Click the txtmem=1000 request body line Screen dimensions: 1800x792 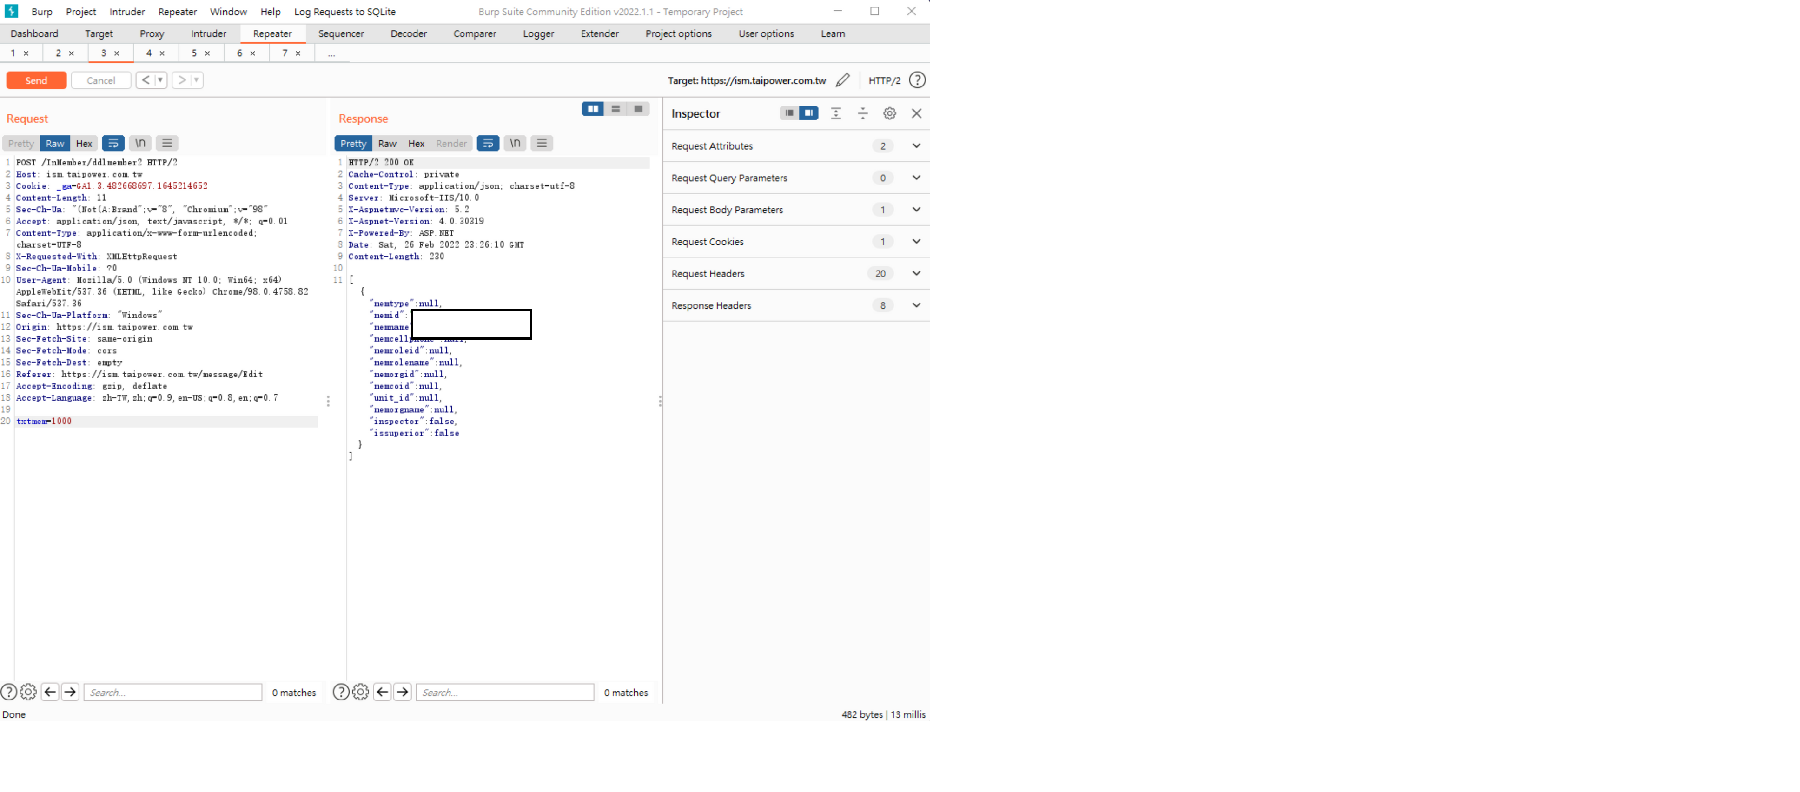(44, 421)
